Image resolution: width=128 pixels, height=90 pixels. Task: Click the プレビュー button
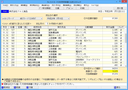70,8
